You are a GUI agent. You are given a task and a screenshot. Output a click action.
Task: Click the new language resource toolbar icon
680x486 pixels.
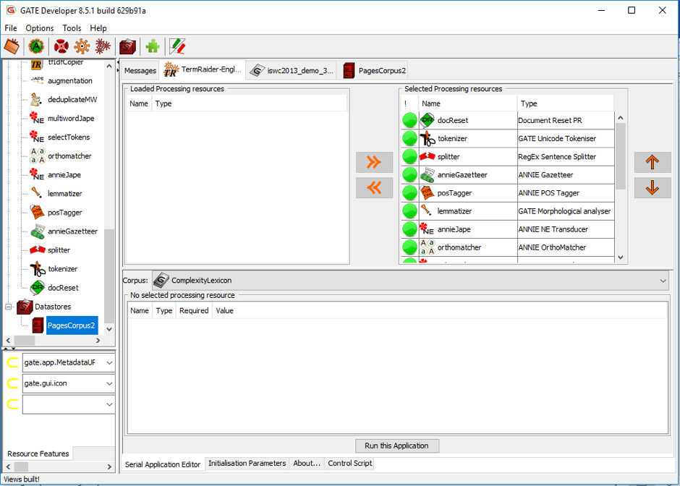(61, 46)
